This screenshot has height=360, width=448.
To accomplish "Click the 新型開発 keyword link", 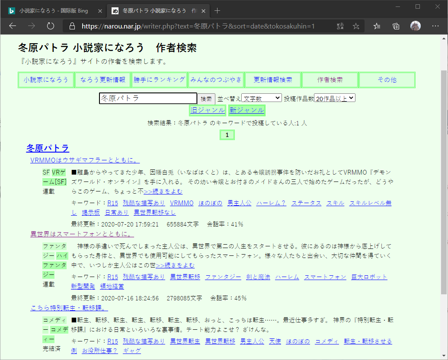I will pyautogui.click(x=83, y=287).
